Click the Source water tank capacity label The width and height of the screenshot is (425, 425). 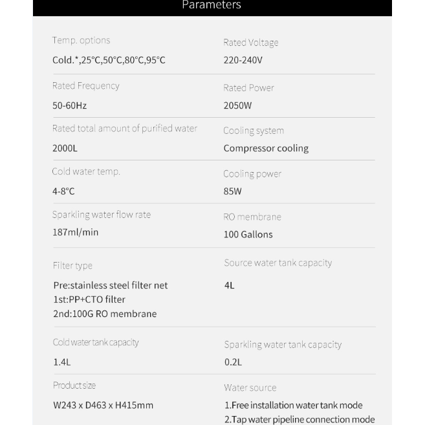pos(278,263)
